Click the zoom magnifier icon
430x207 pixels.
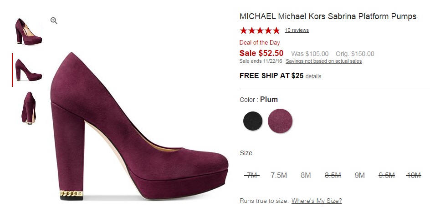pos(54,21)
